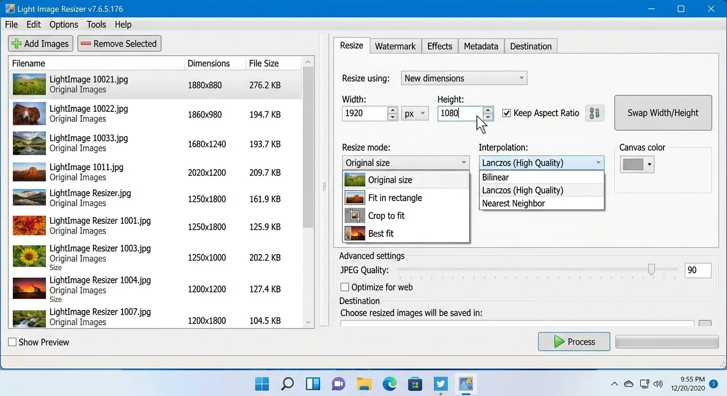Screen dimensions: 727x396
Task: Choose Bilinear interpolation option
Action: tap(542, 177)
